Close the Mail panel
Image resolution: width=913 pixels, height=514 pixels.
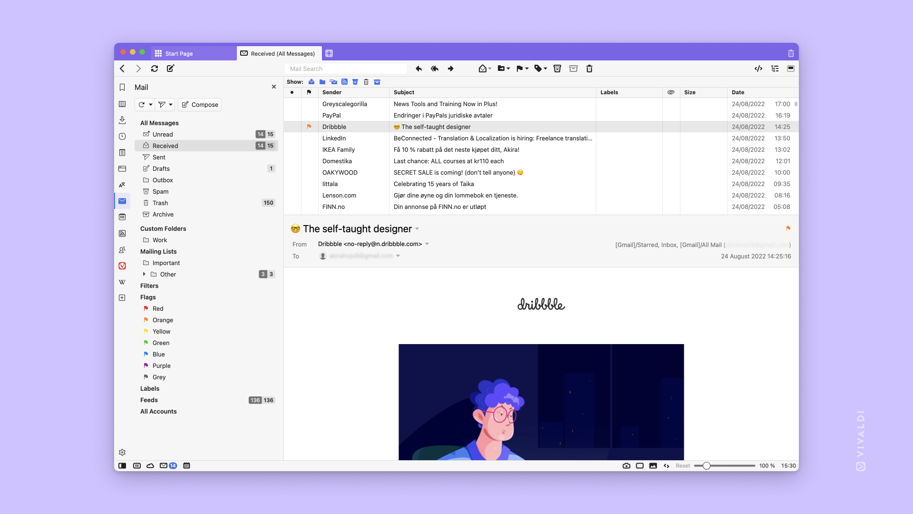[x=274, y=87]
